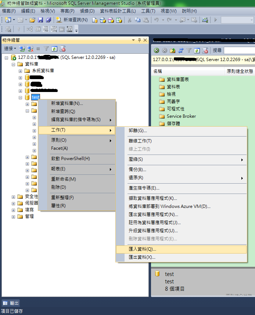
Task: Open the Activity Monitor icon
Action: point(205,20)
